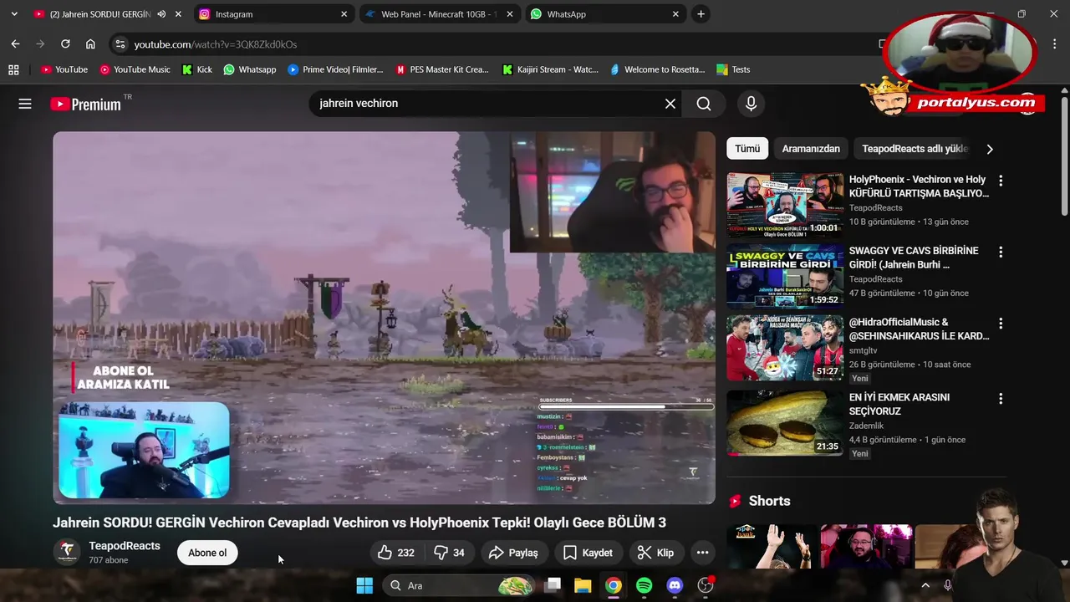Open options for HolyPhoenix video
Screen dimensions: 1070x602
[x=1001, y=181]
